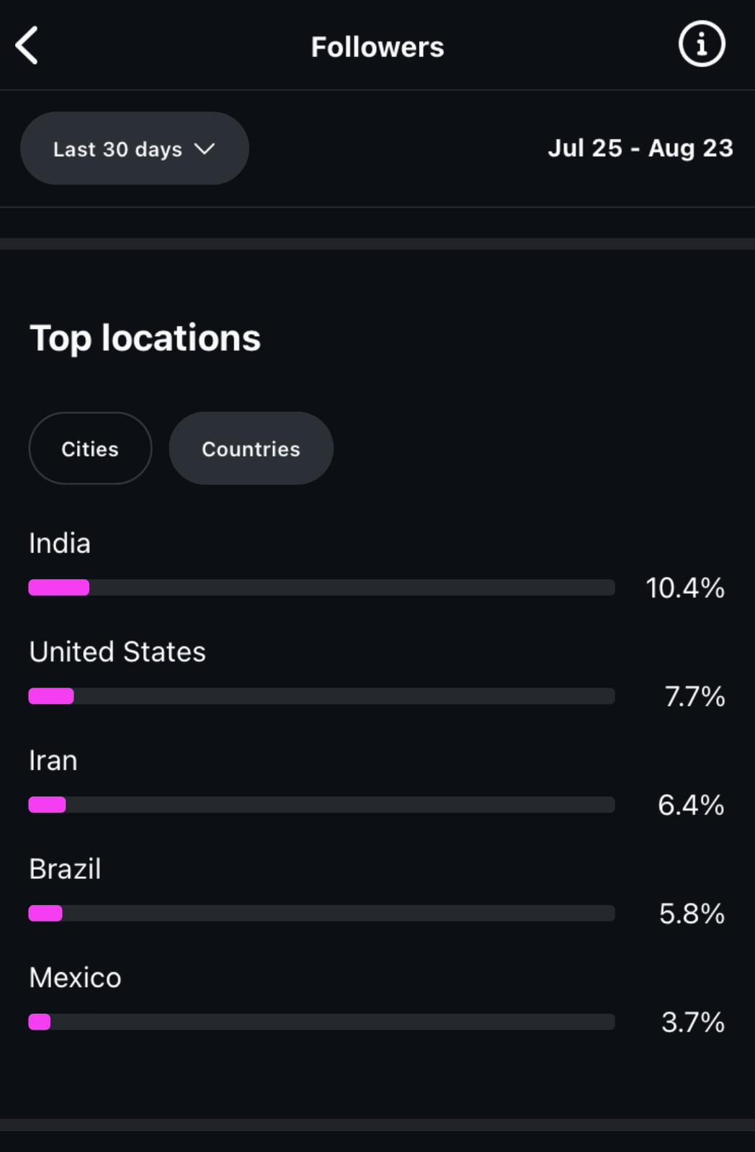Click the Followers page title
Viewport: 755px width, 1152px height.
click(377, 48)
